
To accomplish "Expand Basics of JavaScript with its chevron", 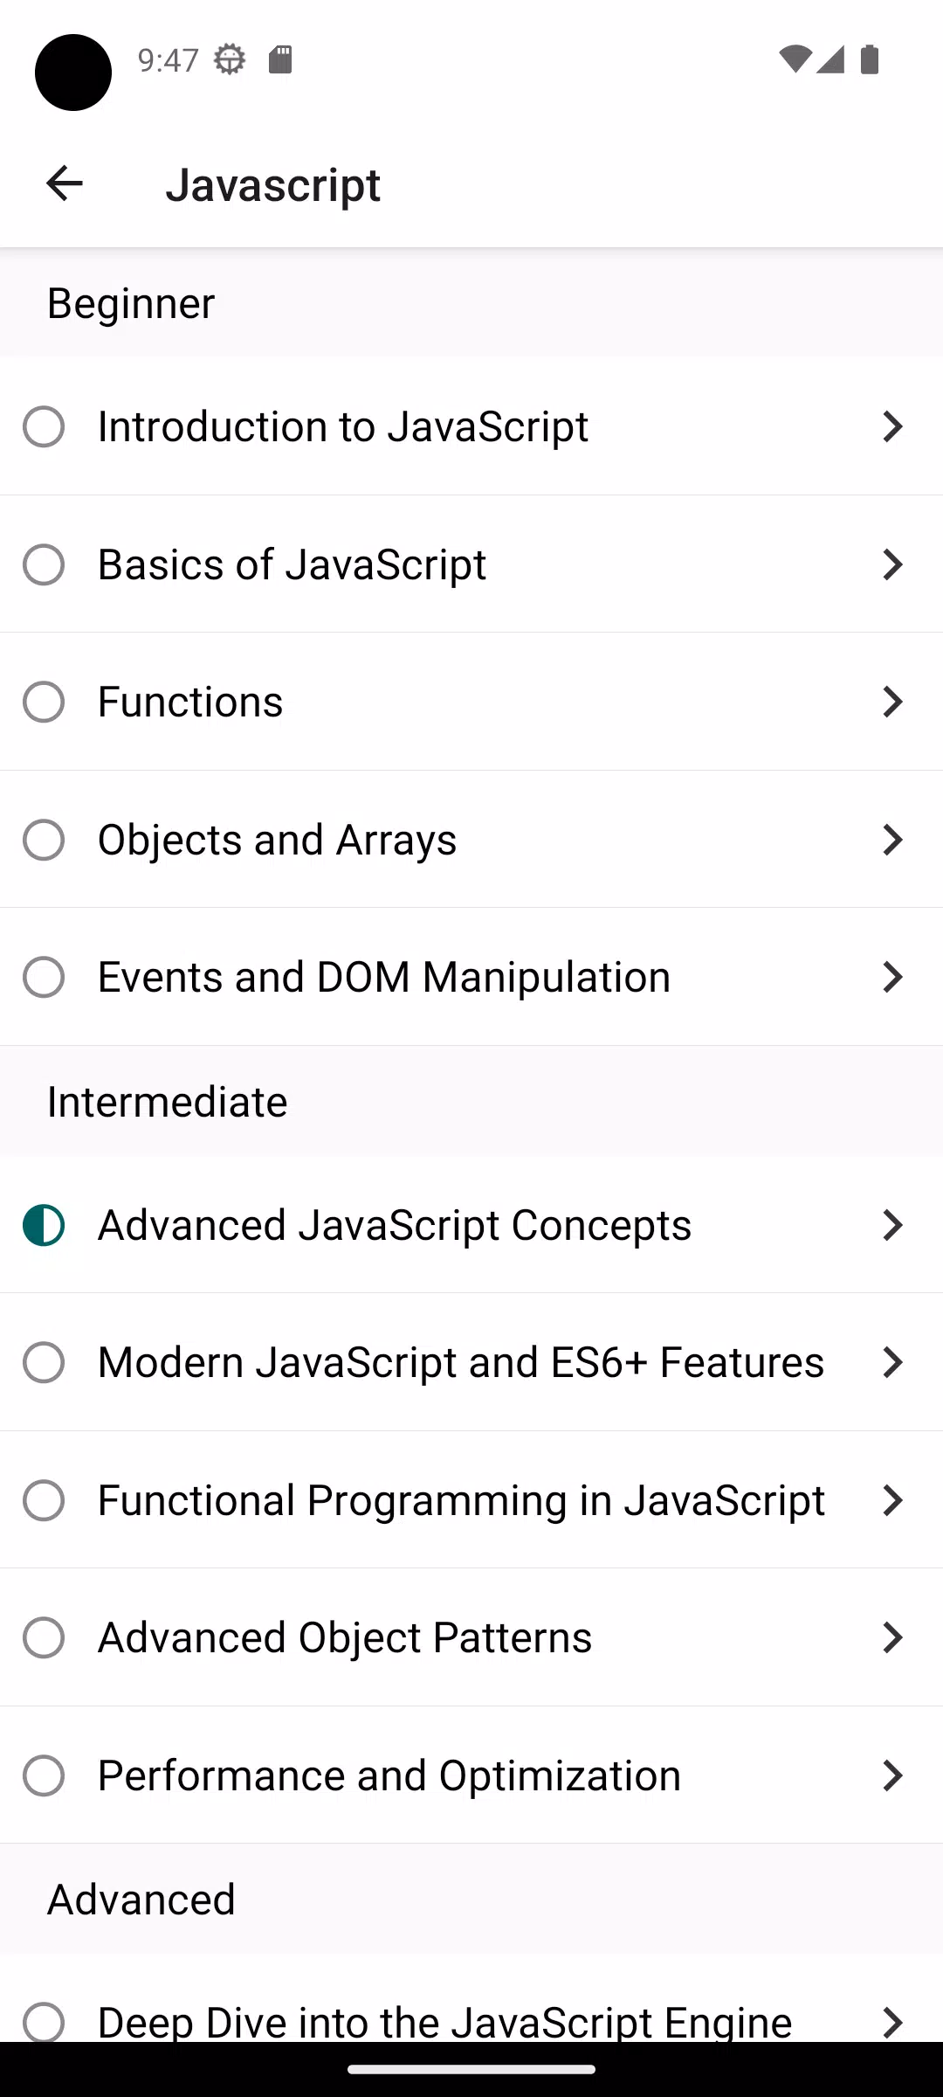I will click(x=892, y=564).
